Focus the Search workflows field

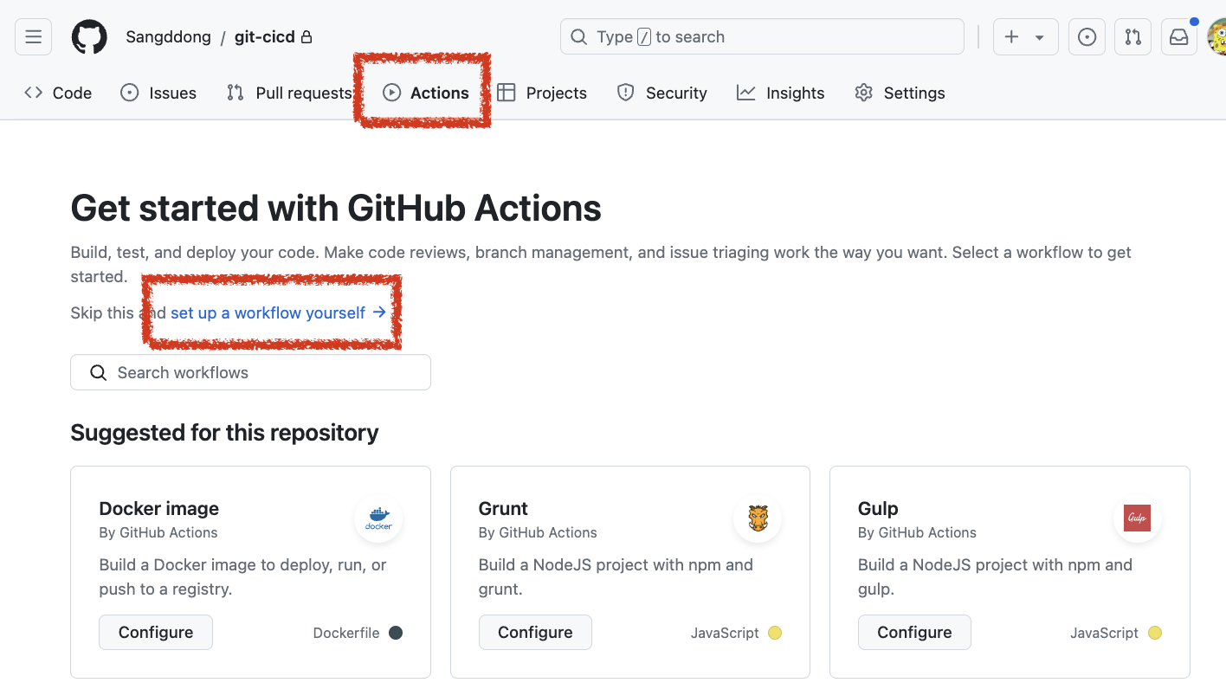250,372
